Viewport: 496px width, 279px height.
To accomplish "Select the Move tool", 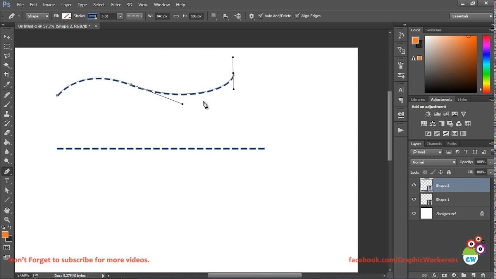I will pyautogui.click(x=7, y=37).
